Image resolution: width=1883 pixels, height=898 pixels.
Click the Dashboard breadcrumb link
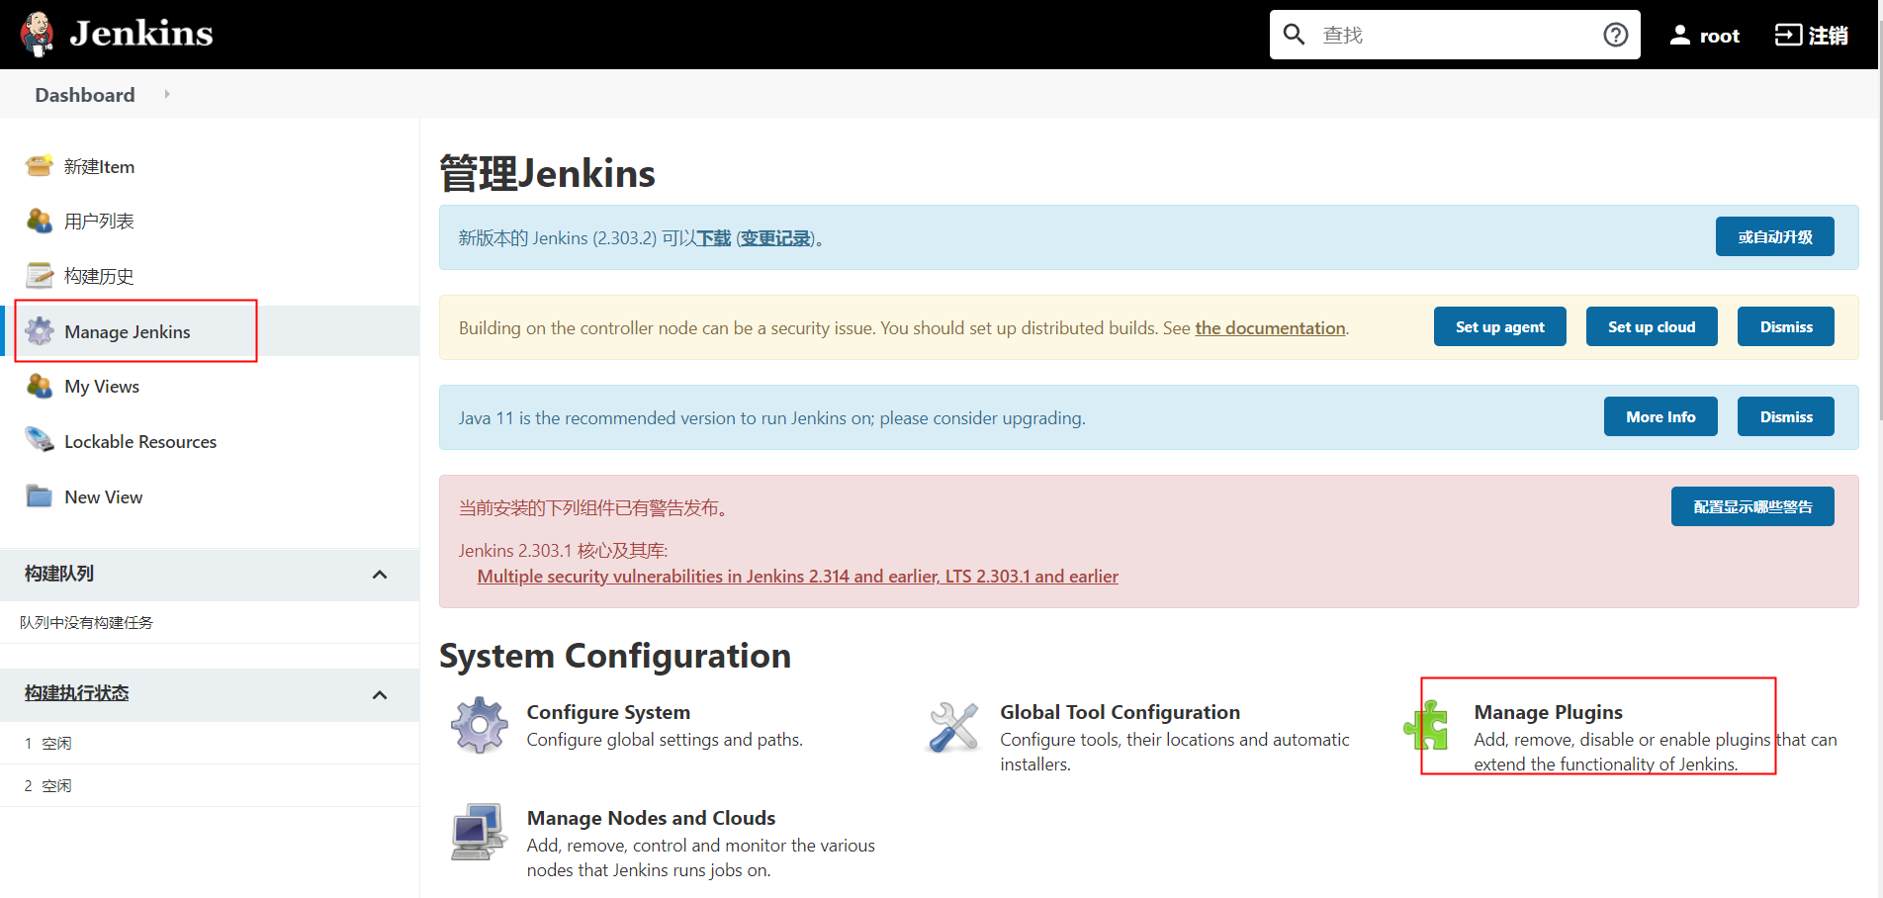click(85, 95)
